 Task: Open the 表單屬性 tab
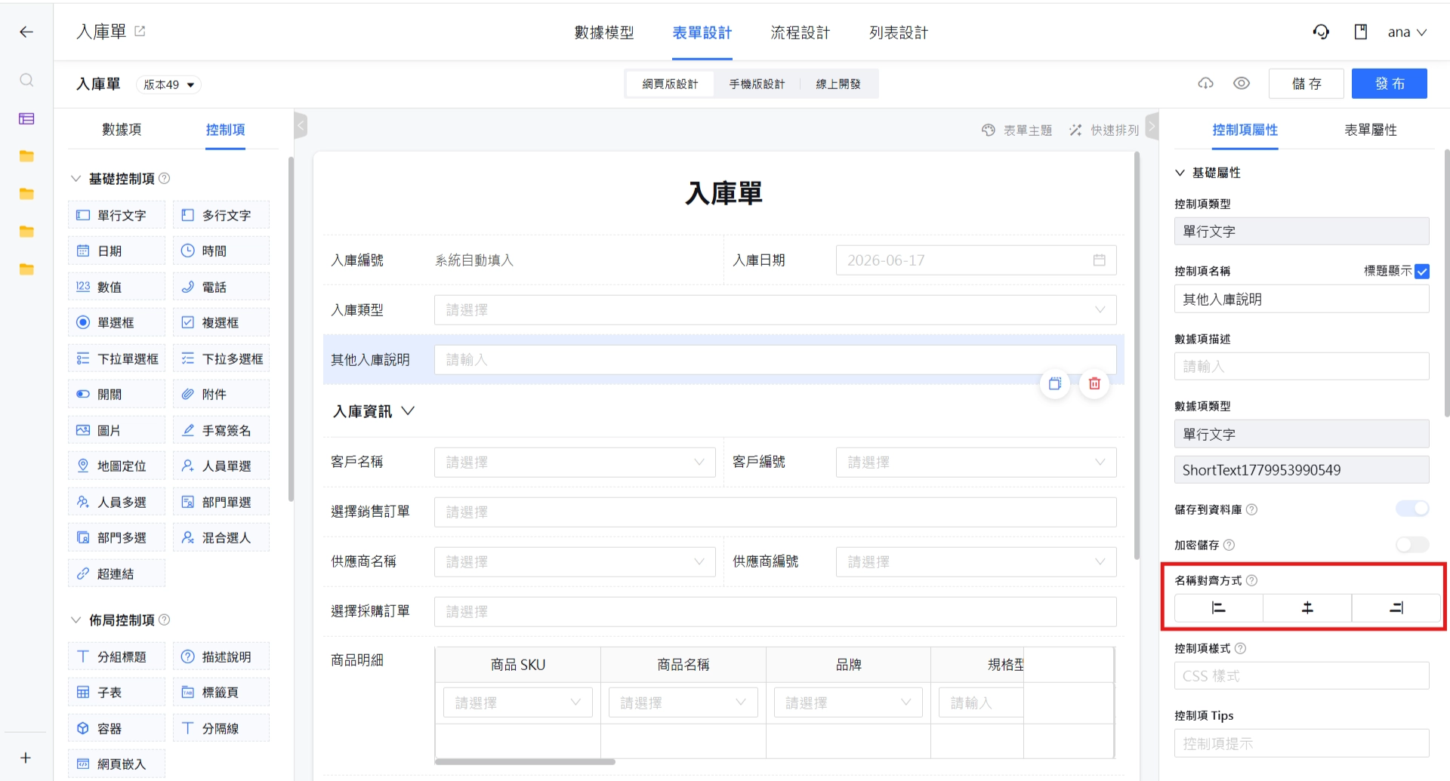tap(1371, 130)
